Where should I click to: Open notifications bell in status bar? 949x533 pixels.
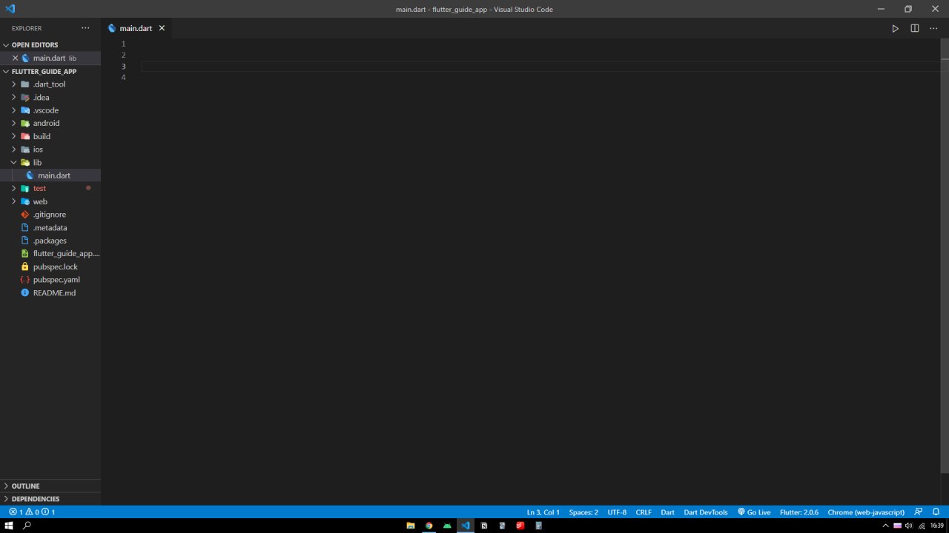[x=937, y=512]
